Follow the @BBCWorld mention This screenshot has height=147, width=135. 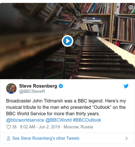pos(58,120)
